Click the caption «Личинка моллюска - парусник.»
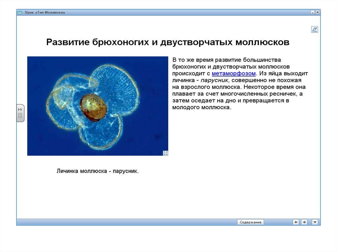Viewport: 337px width, 252px height. pyautogui.click(x=97, y=171)
